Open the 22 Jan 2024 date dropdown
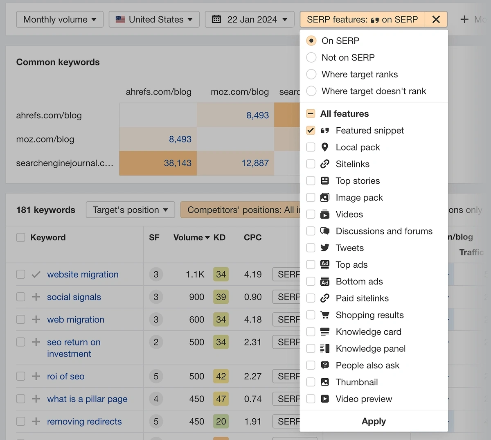 point(250,19)
